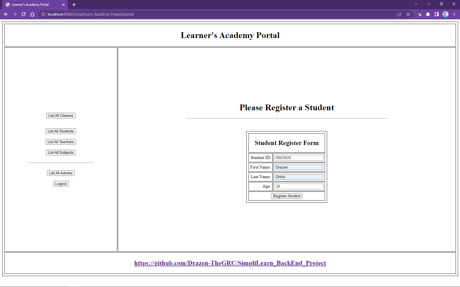Click the extension icon beside the puzzle
The height and width of the screenshot is (287, 460).
pos(419,14)
